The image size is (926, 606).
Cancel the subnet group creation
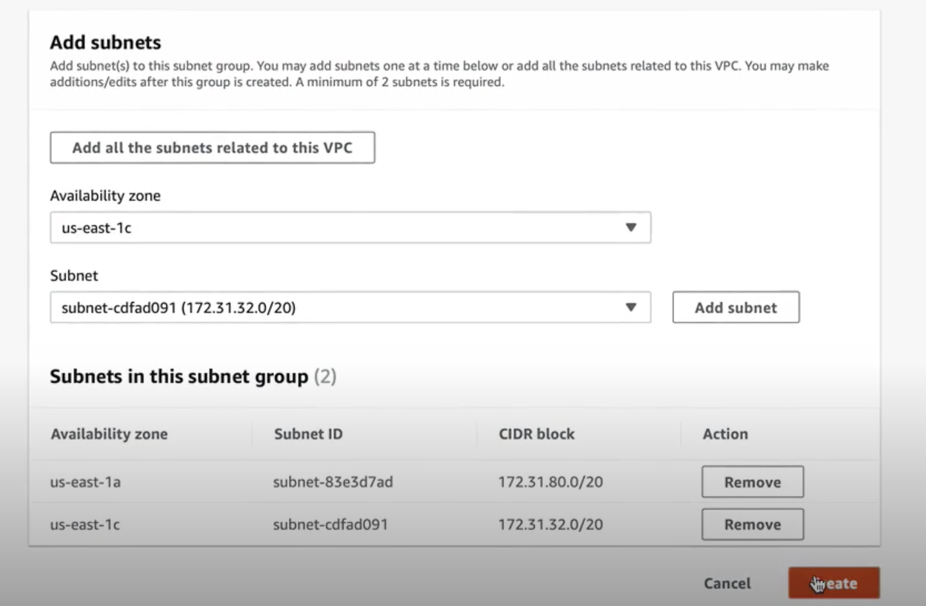[727, 584]
